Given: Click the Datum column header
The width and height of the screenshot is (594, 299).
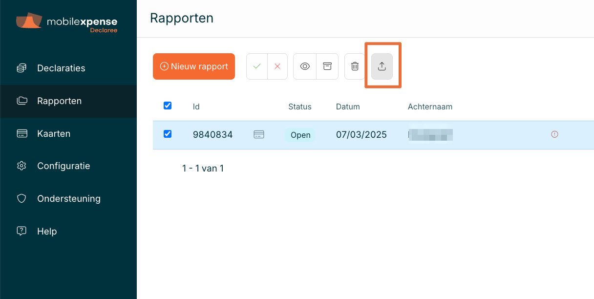Looking at the screenshot, I should [347, 107].
